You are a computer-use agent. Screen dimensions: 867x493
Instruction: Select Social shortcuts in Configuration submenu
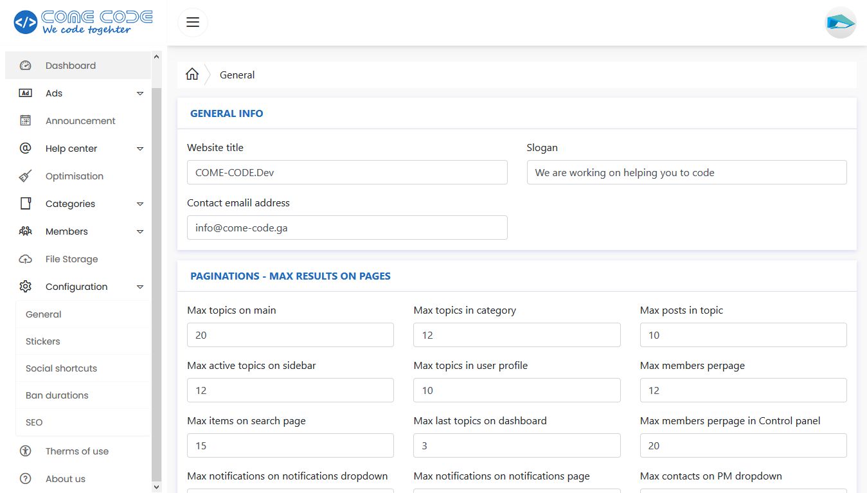[62, 368]
